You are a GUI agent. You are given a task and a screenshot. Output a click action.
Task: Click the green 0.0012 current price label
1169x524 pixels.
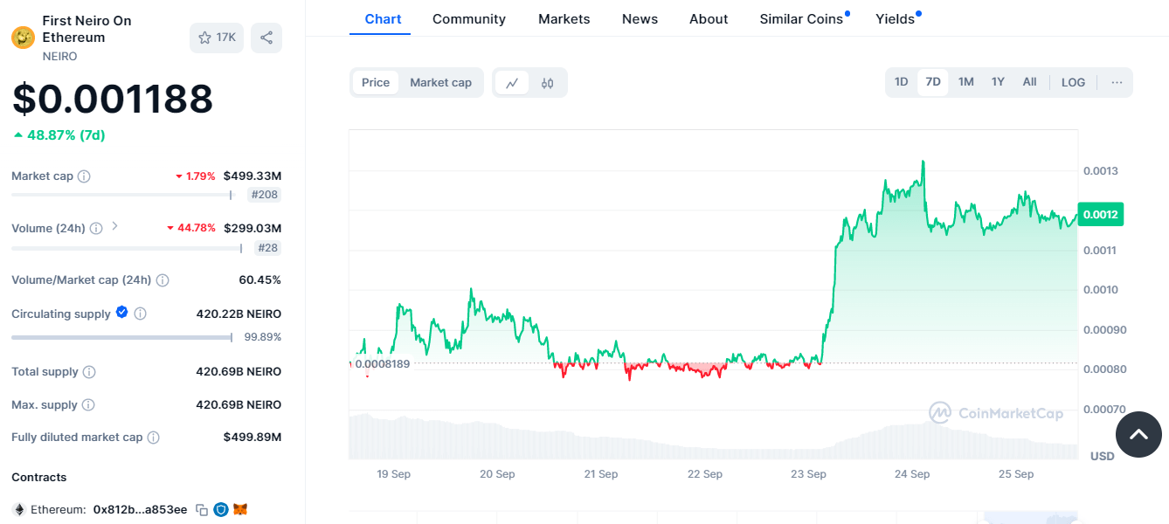point(1100,214)
